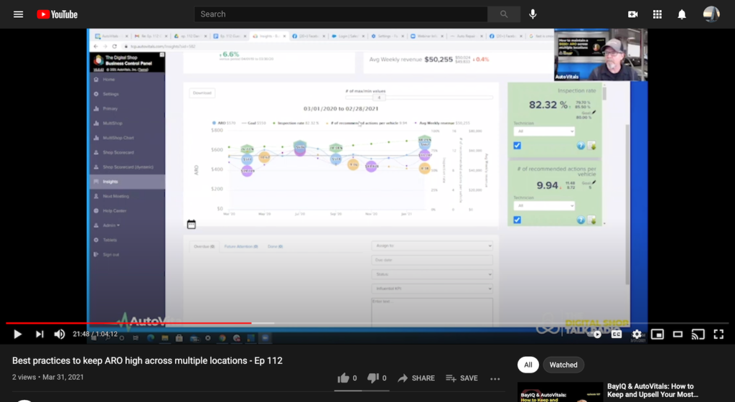This screenshot has height=402, width=735.
Task: Open more actions three-dot menu
Action: pos(495,378)
